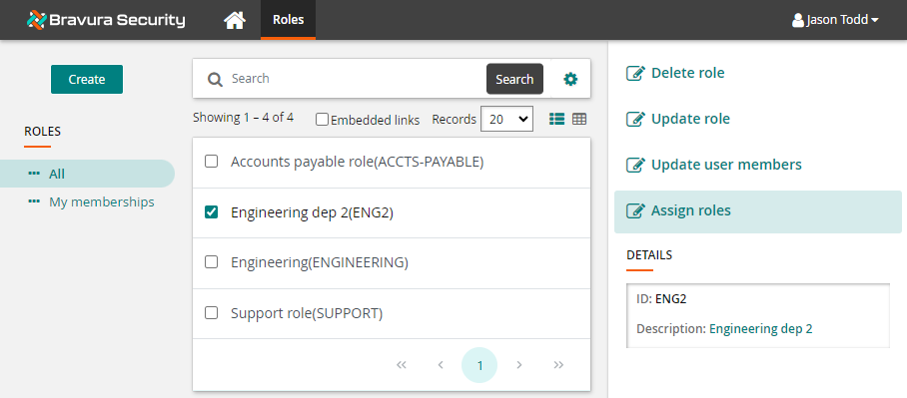Click the Showing 1 – 4 of 4 text
907x398 pixels.
pyautogui.click(x=243, y=118)
